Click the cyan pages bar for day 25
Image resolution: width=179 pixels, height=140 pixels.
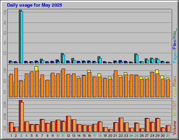[137, 59]
